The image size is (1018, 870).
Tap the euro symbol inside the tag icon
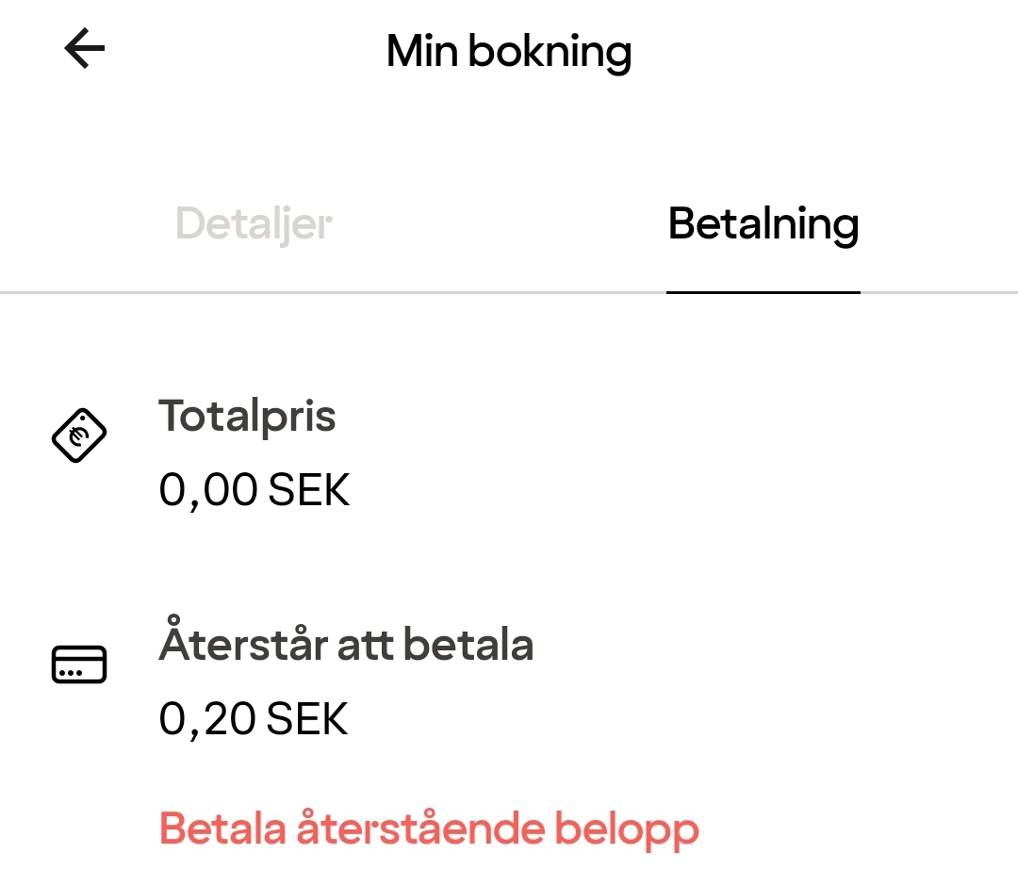[x=78, y=435]
